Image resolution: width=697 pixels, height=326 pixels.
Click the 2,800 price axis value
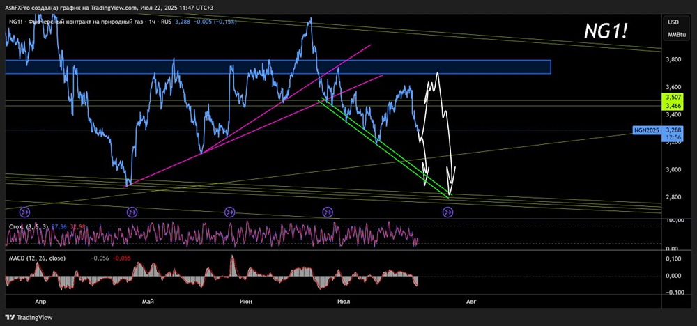[672, 197]
